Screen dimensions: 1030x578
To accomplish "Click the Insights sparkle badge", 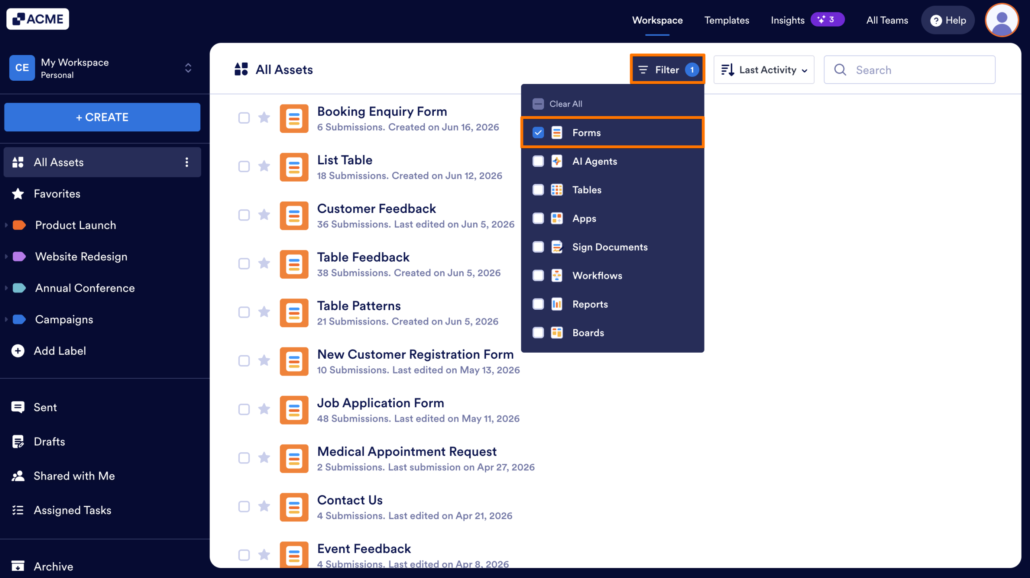I will click(827, 20).
